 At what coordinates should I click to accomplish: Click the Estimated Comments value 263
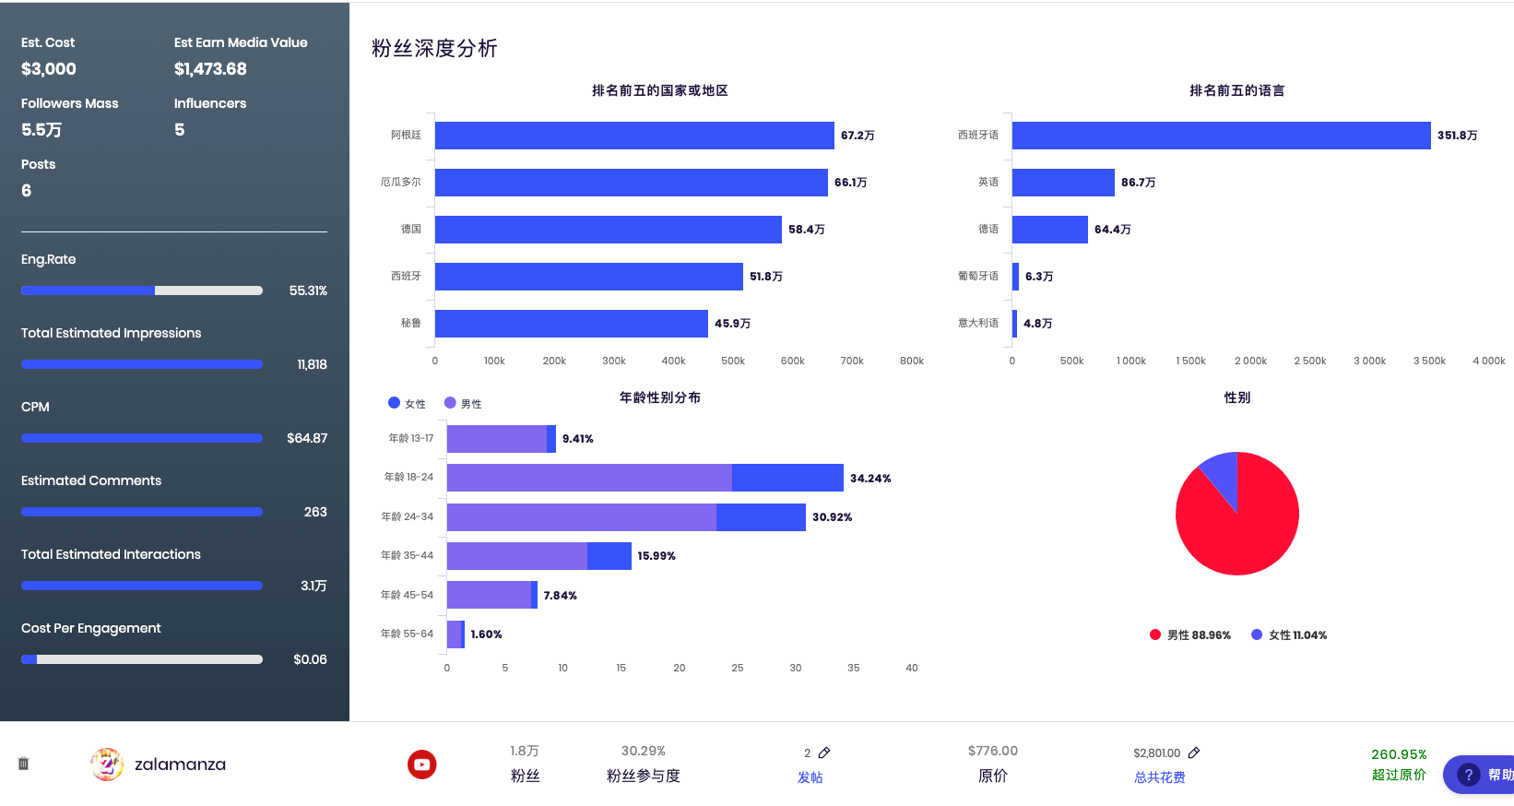(x=315, y=512)
